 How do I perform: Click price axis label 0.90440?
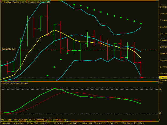click(163, 41)
